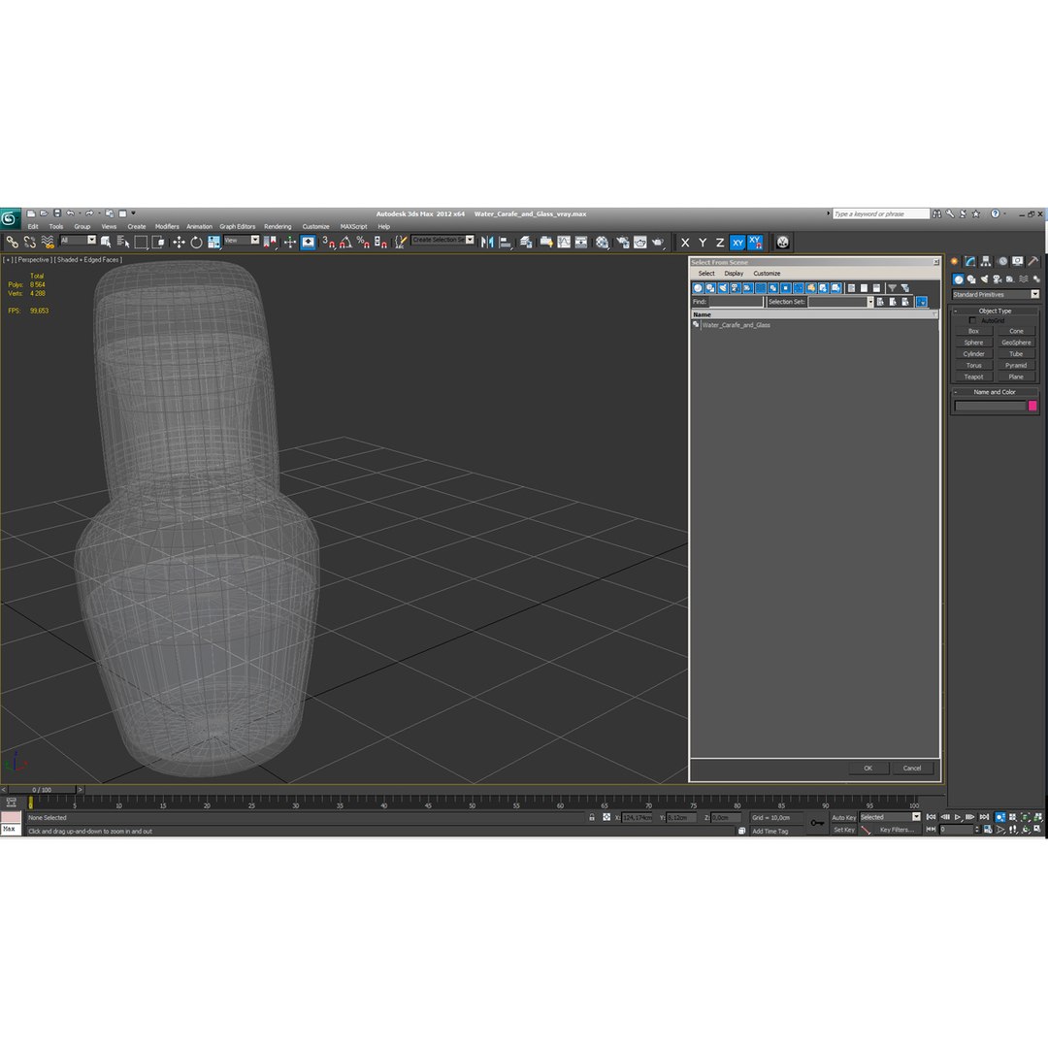Open the Modifiers menu

167,226
